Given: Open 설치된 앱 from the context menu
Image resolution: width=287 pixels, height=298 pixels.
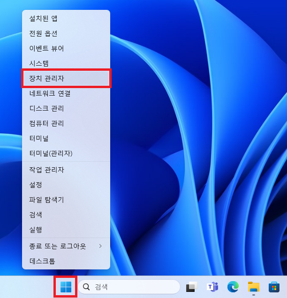Looking at the screenshot, I should click(66, 18).
